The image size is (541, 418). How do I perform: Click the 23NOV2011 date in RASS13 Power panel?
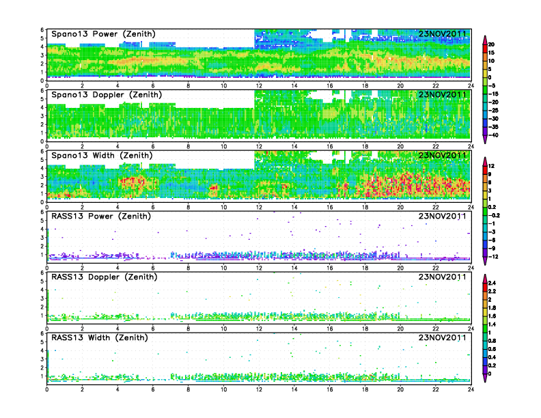coord(443,217)
